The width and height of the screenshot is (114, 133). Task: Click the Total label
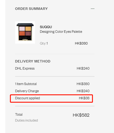pos(19,114)
